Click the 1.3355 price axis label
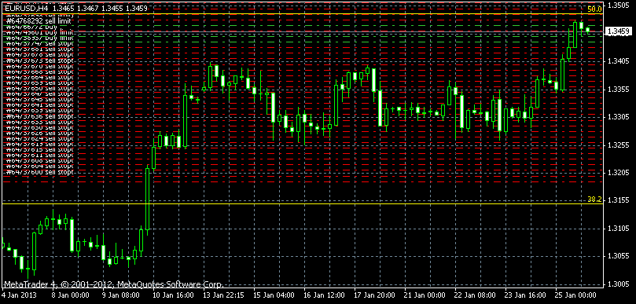636x304 pixels. tap(619, 90)
